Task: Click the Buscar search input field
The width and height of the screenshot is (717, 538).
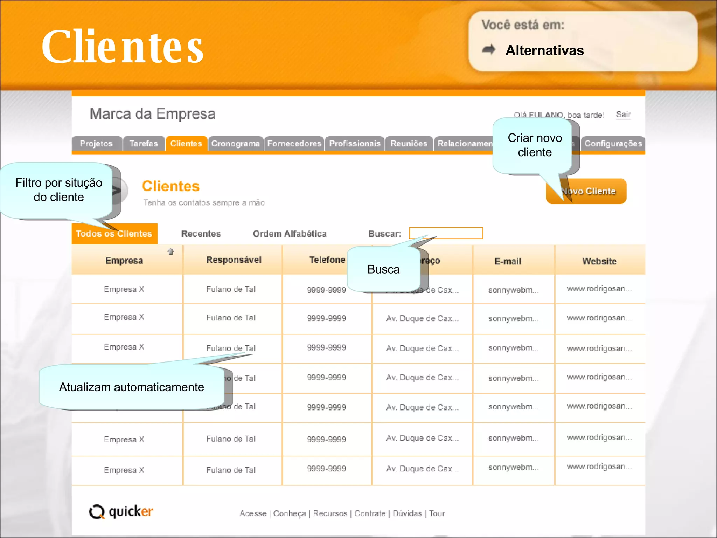Action: tap(446, 233)
